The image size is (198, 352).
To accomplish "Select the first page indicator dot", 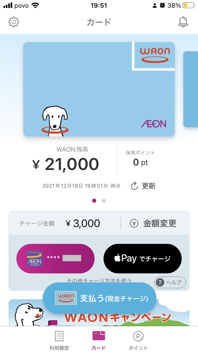I will coord(94,201).
